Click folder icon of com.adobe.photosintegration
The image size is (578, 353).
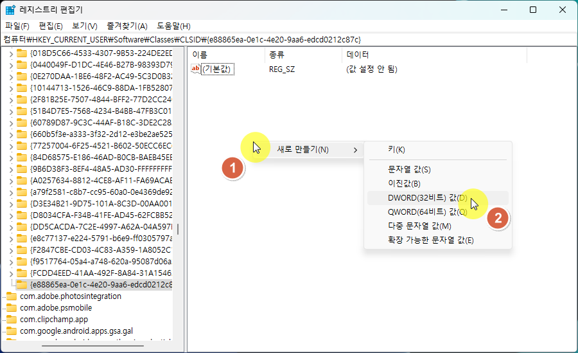coord(12,296)
